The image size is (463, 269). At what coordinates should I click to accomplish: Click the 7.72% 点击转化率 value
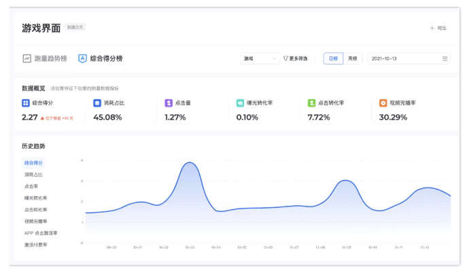[x=319, y=118]
